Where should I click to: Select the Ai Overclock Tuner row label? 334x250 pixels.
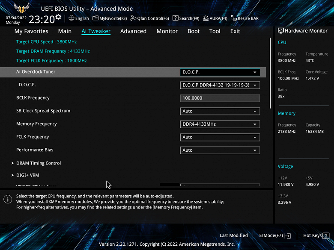36,72
